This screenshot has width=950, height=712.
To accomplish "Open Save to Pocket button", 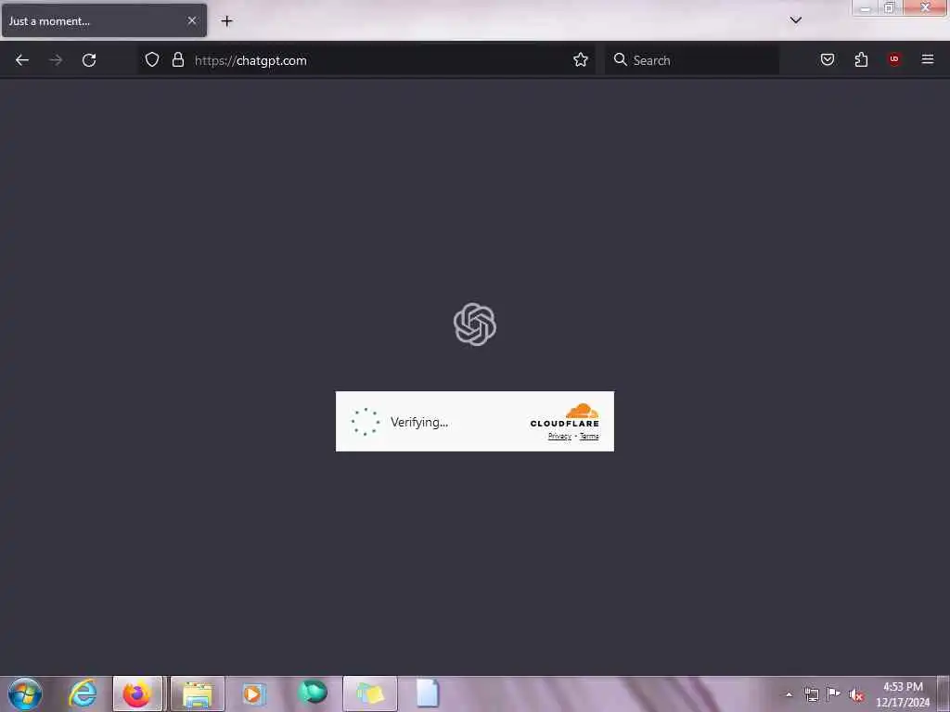I will 828,59.
